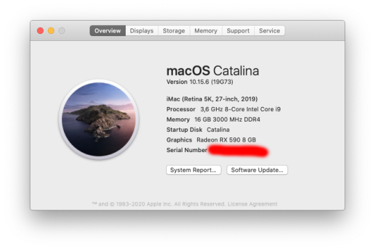Viewport: 375px width, 250px height.
Task: Click the Processor label
Action: [x=181, y=109]
